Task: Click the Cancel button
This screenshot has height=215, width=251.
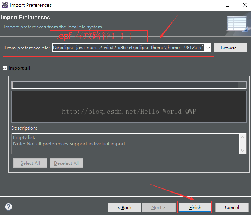Action: [x=232, y=207]
